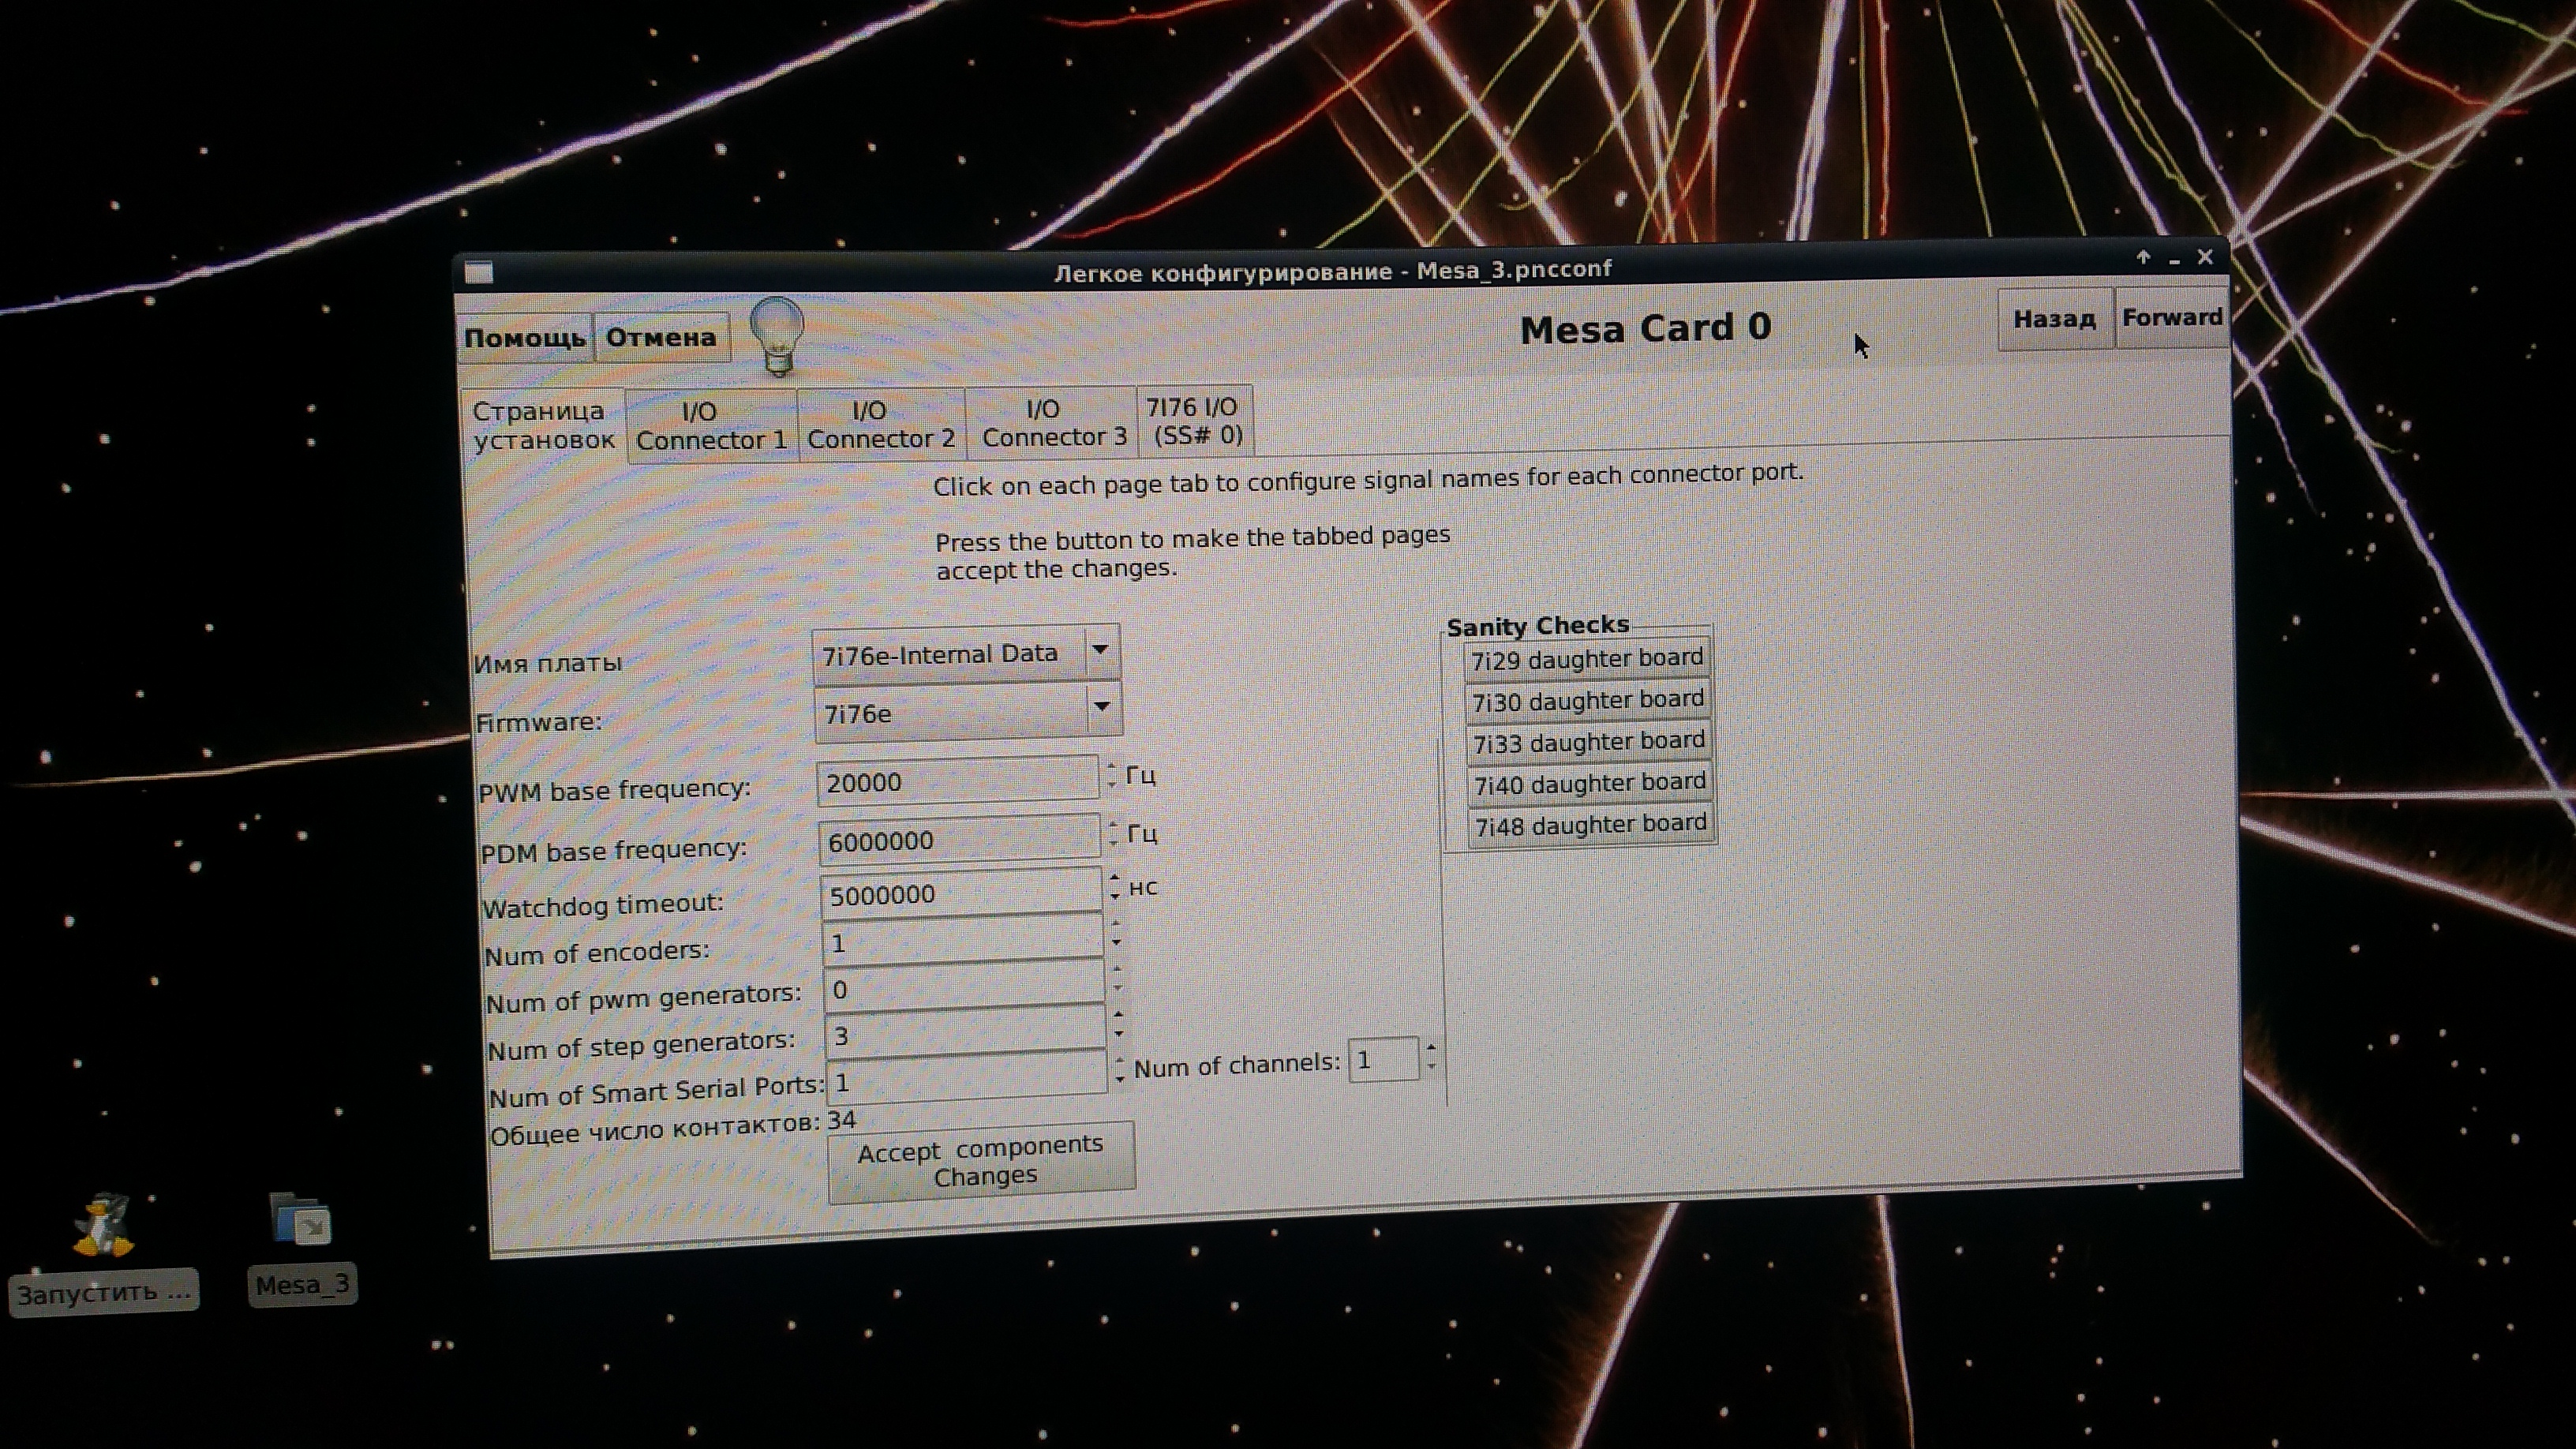
Task: Increase Num of channels stepper
Action: tap(1432, 1048)
